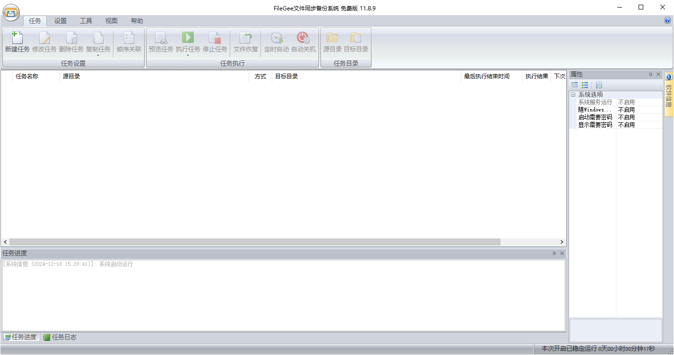Click the save icon in properties toolbar

pyautogui.click(x=599, y=85)
